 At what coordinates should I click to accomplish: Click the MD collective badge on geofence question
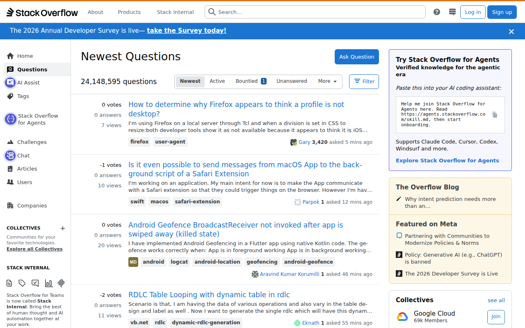click(133, 262)
